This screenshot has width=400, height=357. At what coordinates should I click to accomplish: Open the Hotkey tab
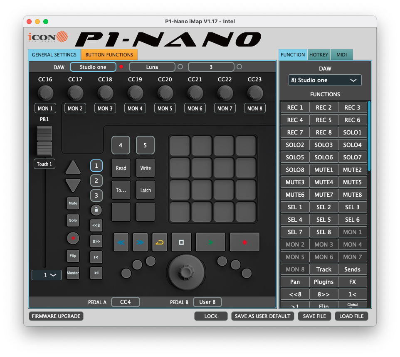click(x=319, y=55)
